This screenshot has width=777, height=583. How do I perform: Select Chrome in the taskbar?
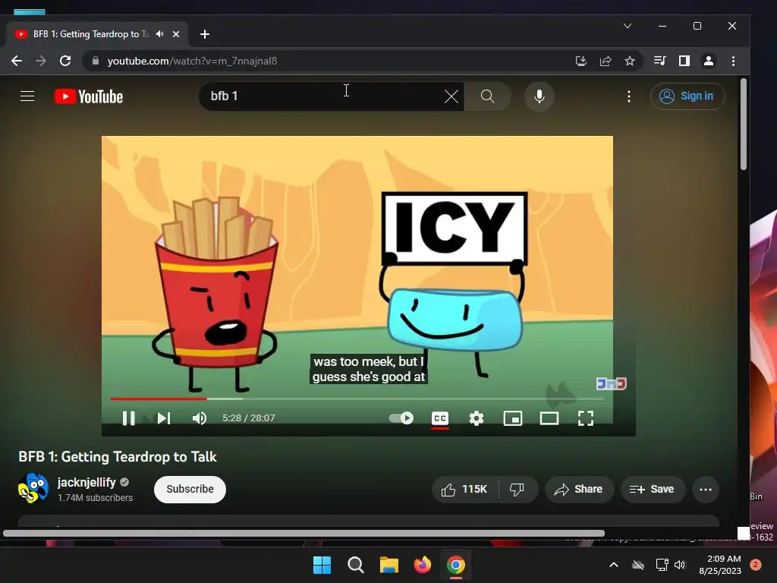(x=456, y=565)
